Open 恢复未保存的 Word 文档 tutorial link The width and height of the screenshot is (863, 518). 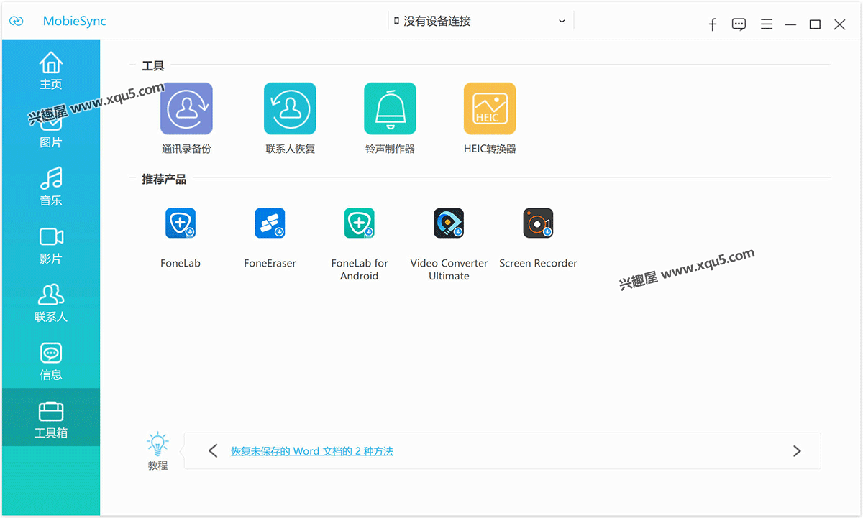pos(312,451)
